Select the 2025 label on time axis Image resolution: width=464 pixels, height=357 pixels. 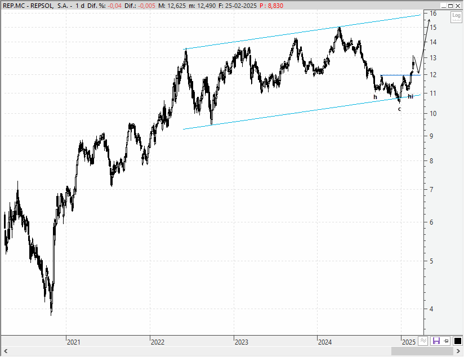(409, 342)
